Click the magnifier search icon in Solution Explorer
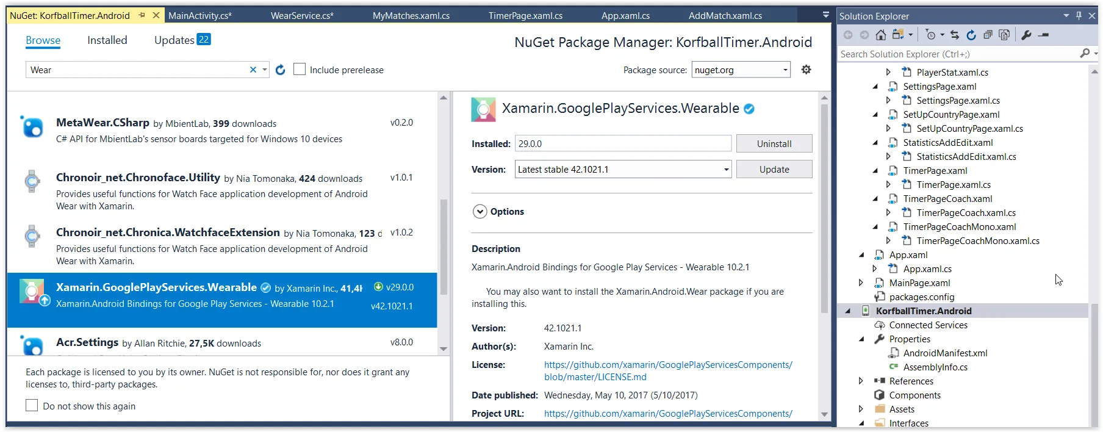The width and height of the screenshot is (1103, 432). 1085,54
